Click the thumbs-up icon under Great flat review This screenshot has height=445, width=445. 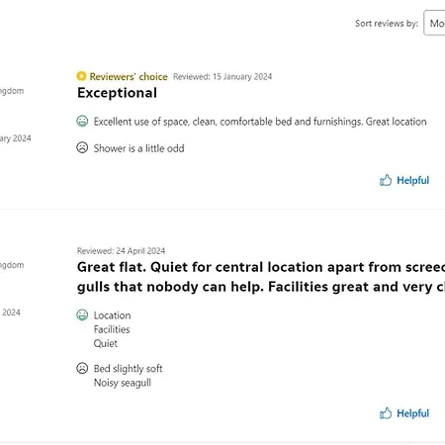[x=386, y=413]
